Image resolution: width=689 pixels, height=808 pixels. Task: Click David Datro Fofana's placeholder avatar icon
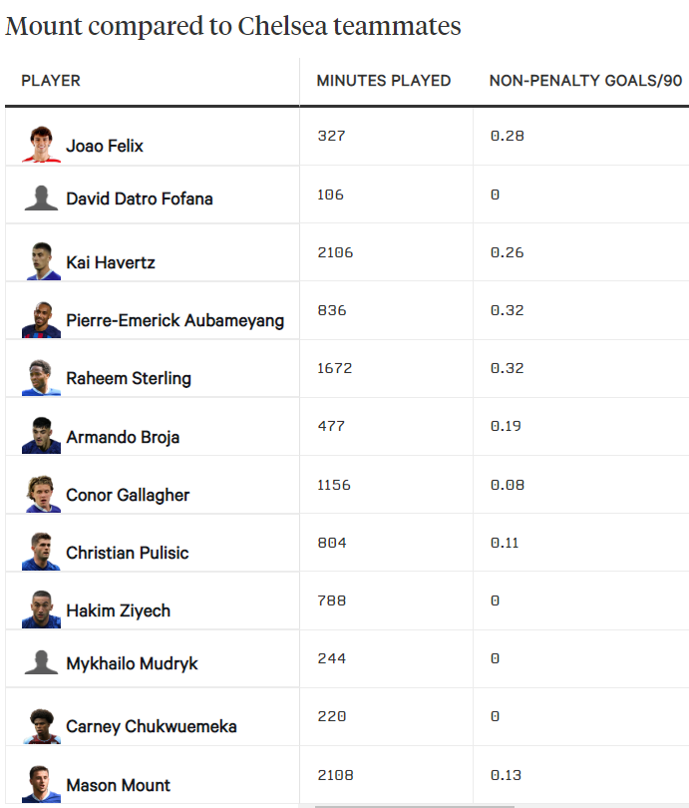pyautogui.click(x=41, y=198)
